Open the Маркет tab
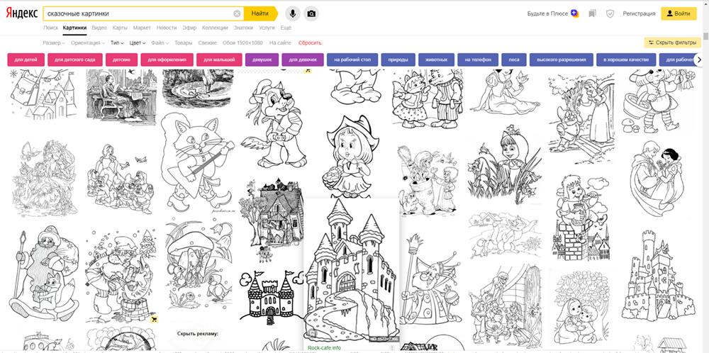Screen dimensions: 709x353 pos(142,28)
